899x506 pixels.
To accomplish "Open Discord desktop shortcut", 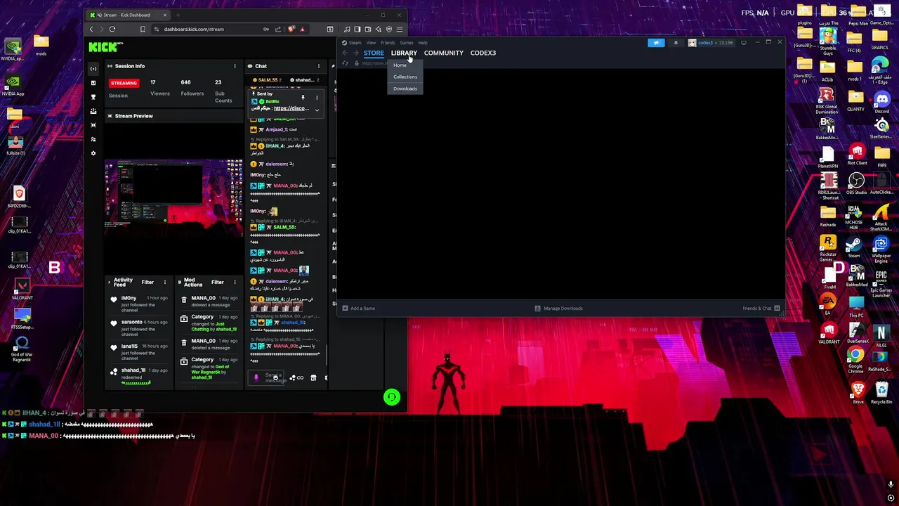I will (881, 103).
